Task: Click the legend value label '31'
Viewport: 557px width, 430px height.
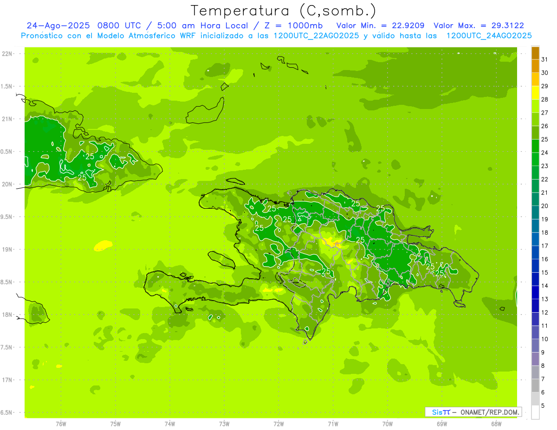Action: (545, 59)
